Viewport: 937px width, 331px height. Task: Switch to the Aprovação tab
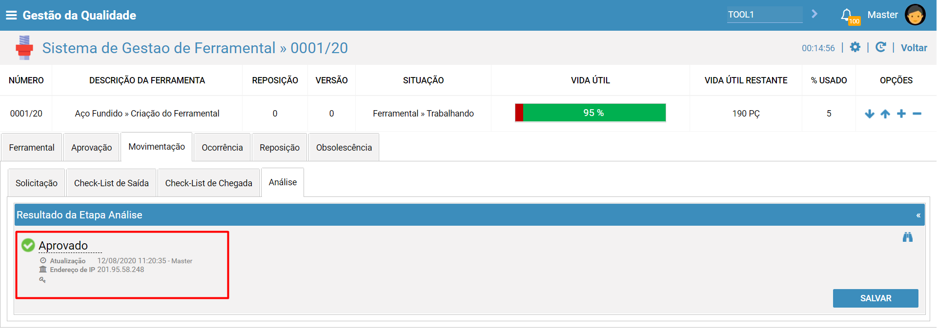(x=92, y=147)
